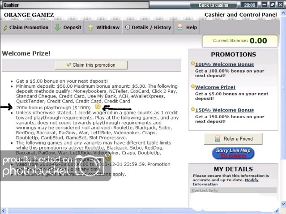Click the green down arrow Deposit icon
286x214 pixels.
(57, 27)
